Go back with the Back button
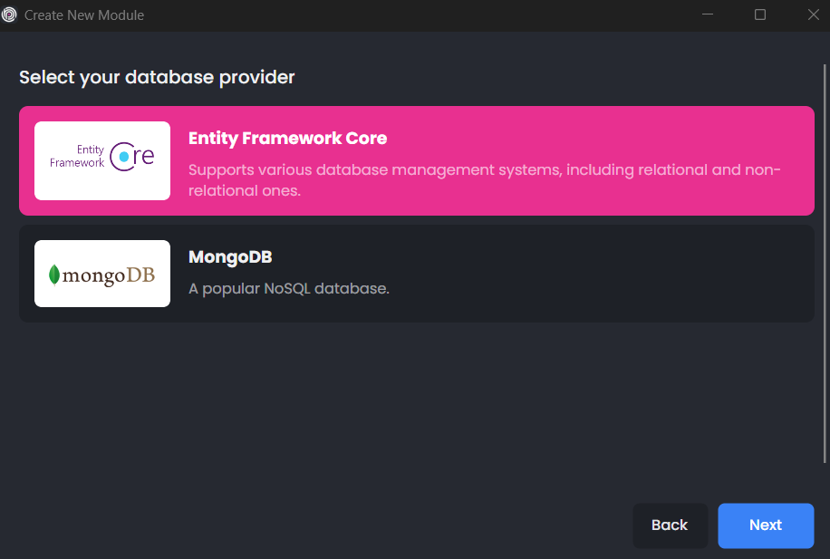This screenshot has width=830, height=559. (670, 525)
